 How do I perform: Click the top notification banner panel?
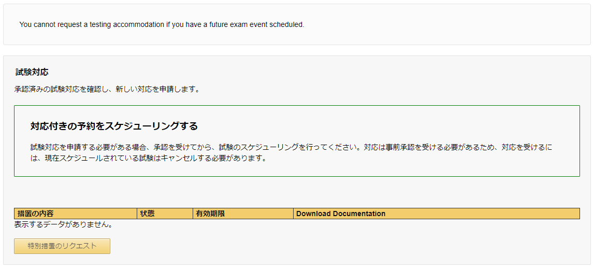[297, 25]
